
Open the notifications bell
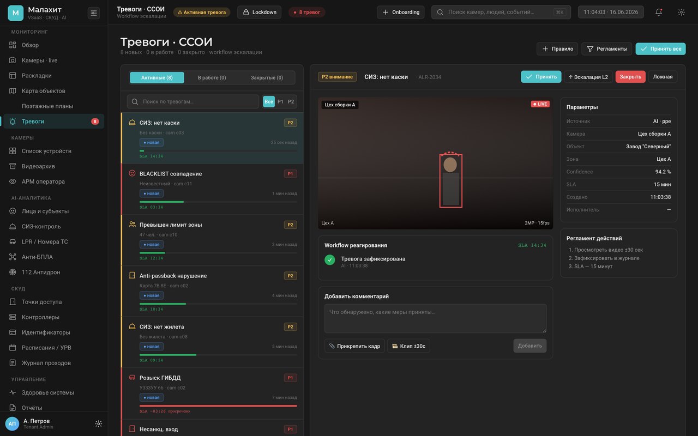pyautogui.click(x=659, y=12)
